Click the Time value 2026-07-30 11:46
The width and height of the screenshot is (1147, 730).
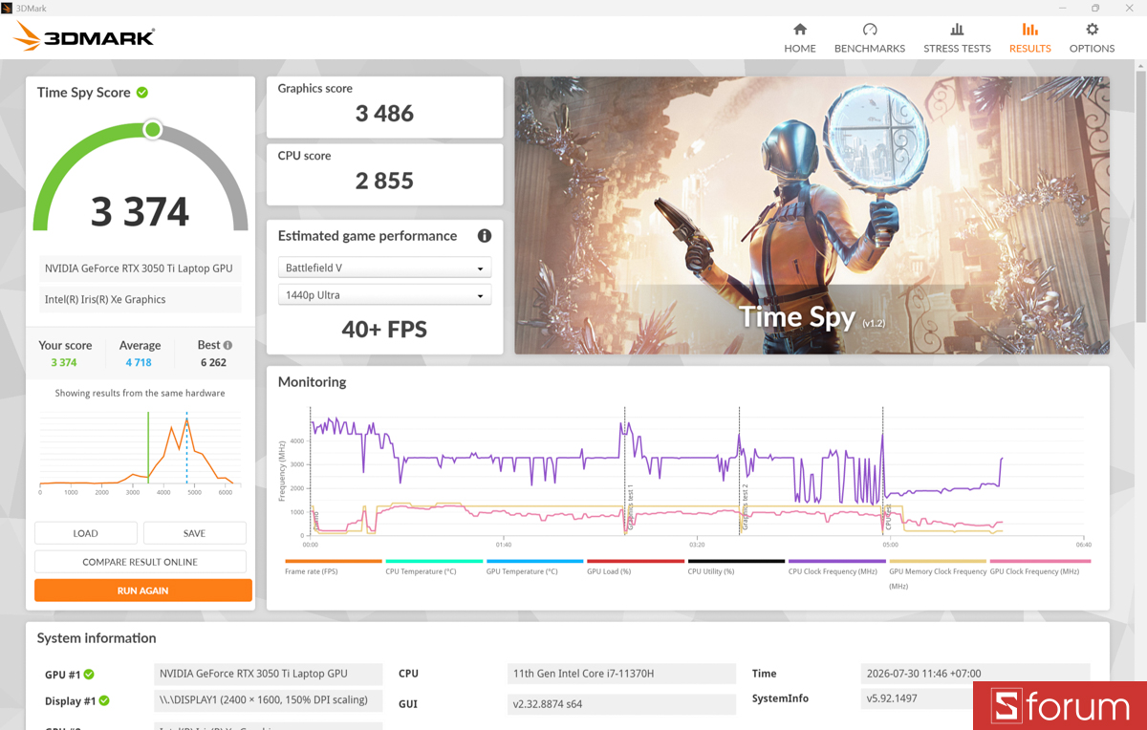tap(975, 674)
